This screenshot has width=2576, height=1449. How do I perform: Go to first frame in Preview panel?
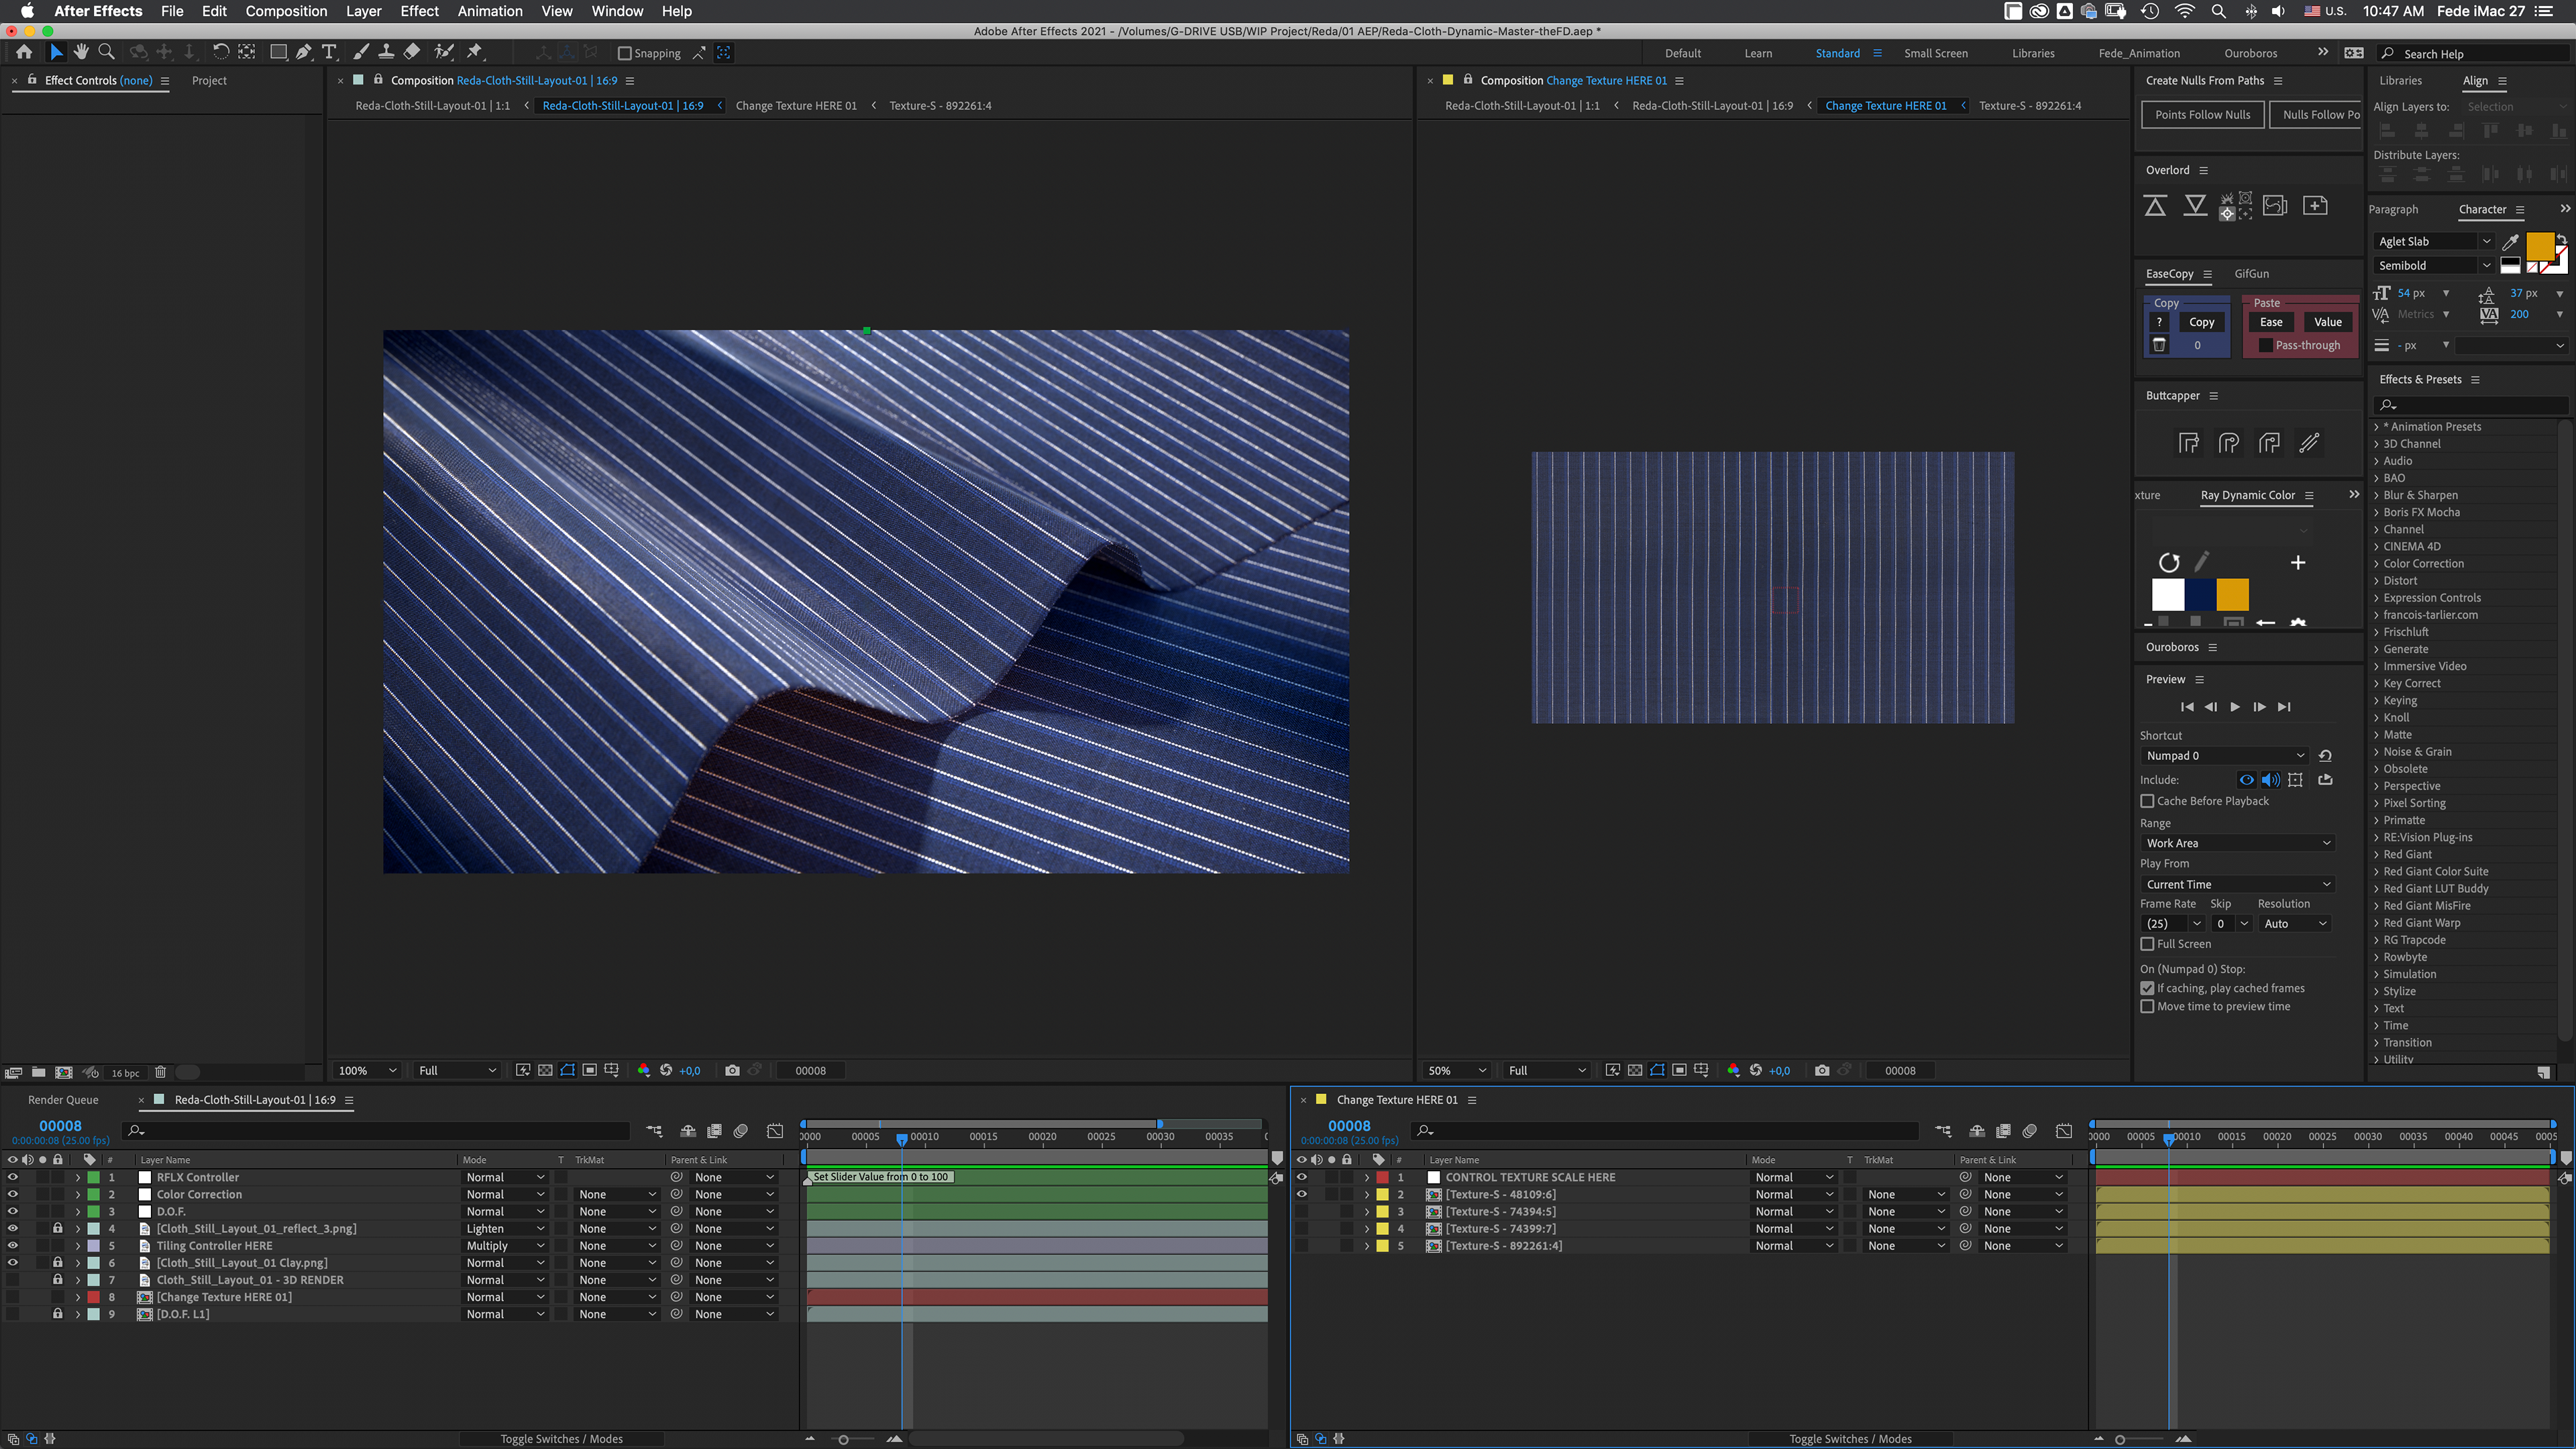coord(2187,707)
